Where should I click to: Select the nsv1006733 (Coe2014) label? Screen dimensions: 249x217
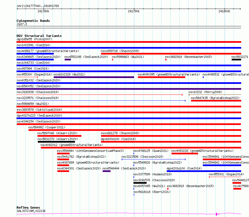coord(34,63)
